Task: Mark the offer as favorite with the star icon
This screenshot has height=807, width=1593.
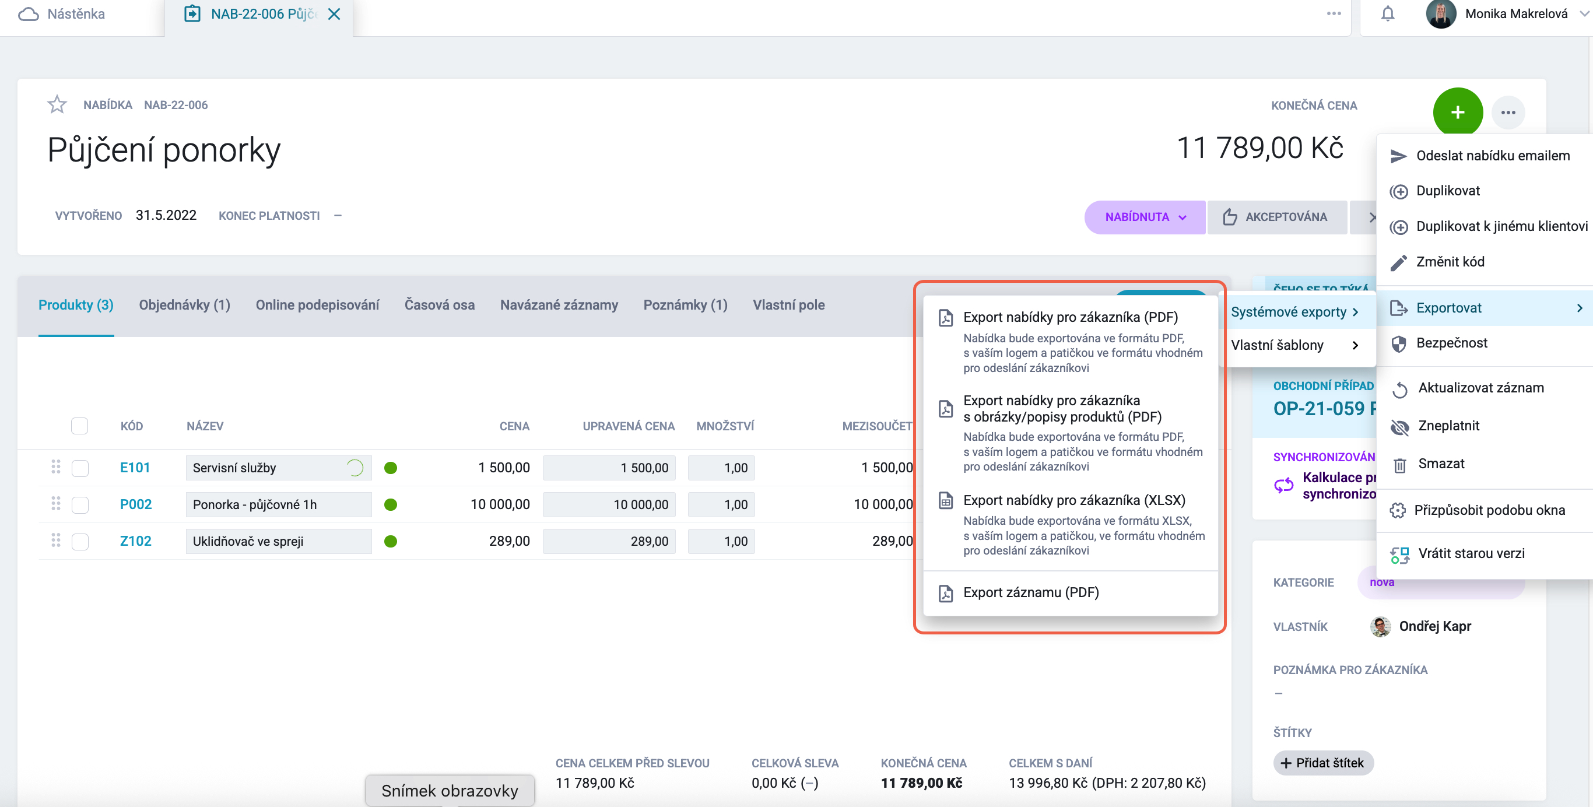Action: 57,104
